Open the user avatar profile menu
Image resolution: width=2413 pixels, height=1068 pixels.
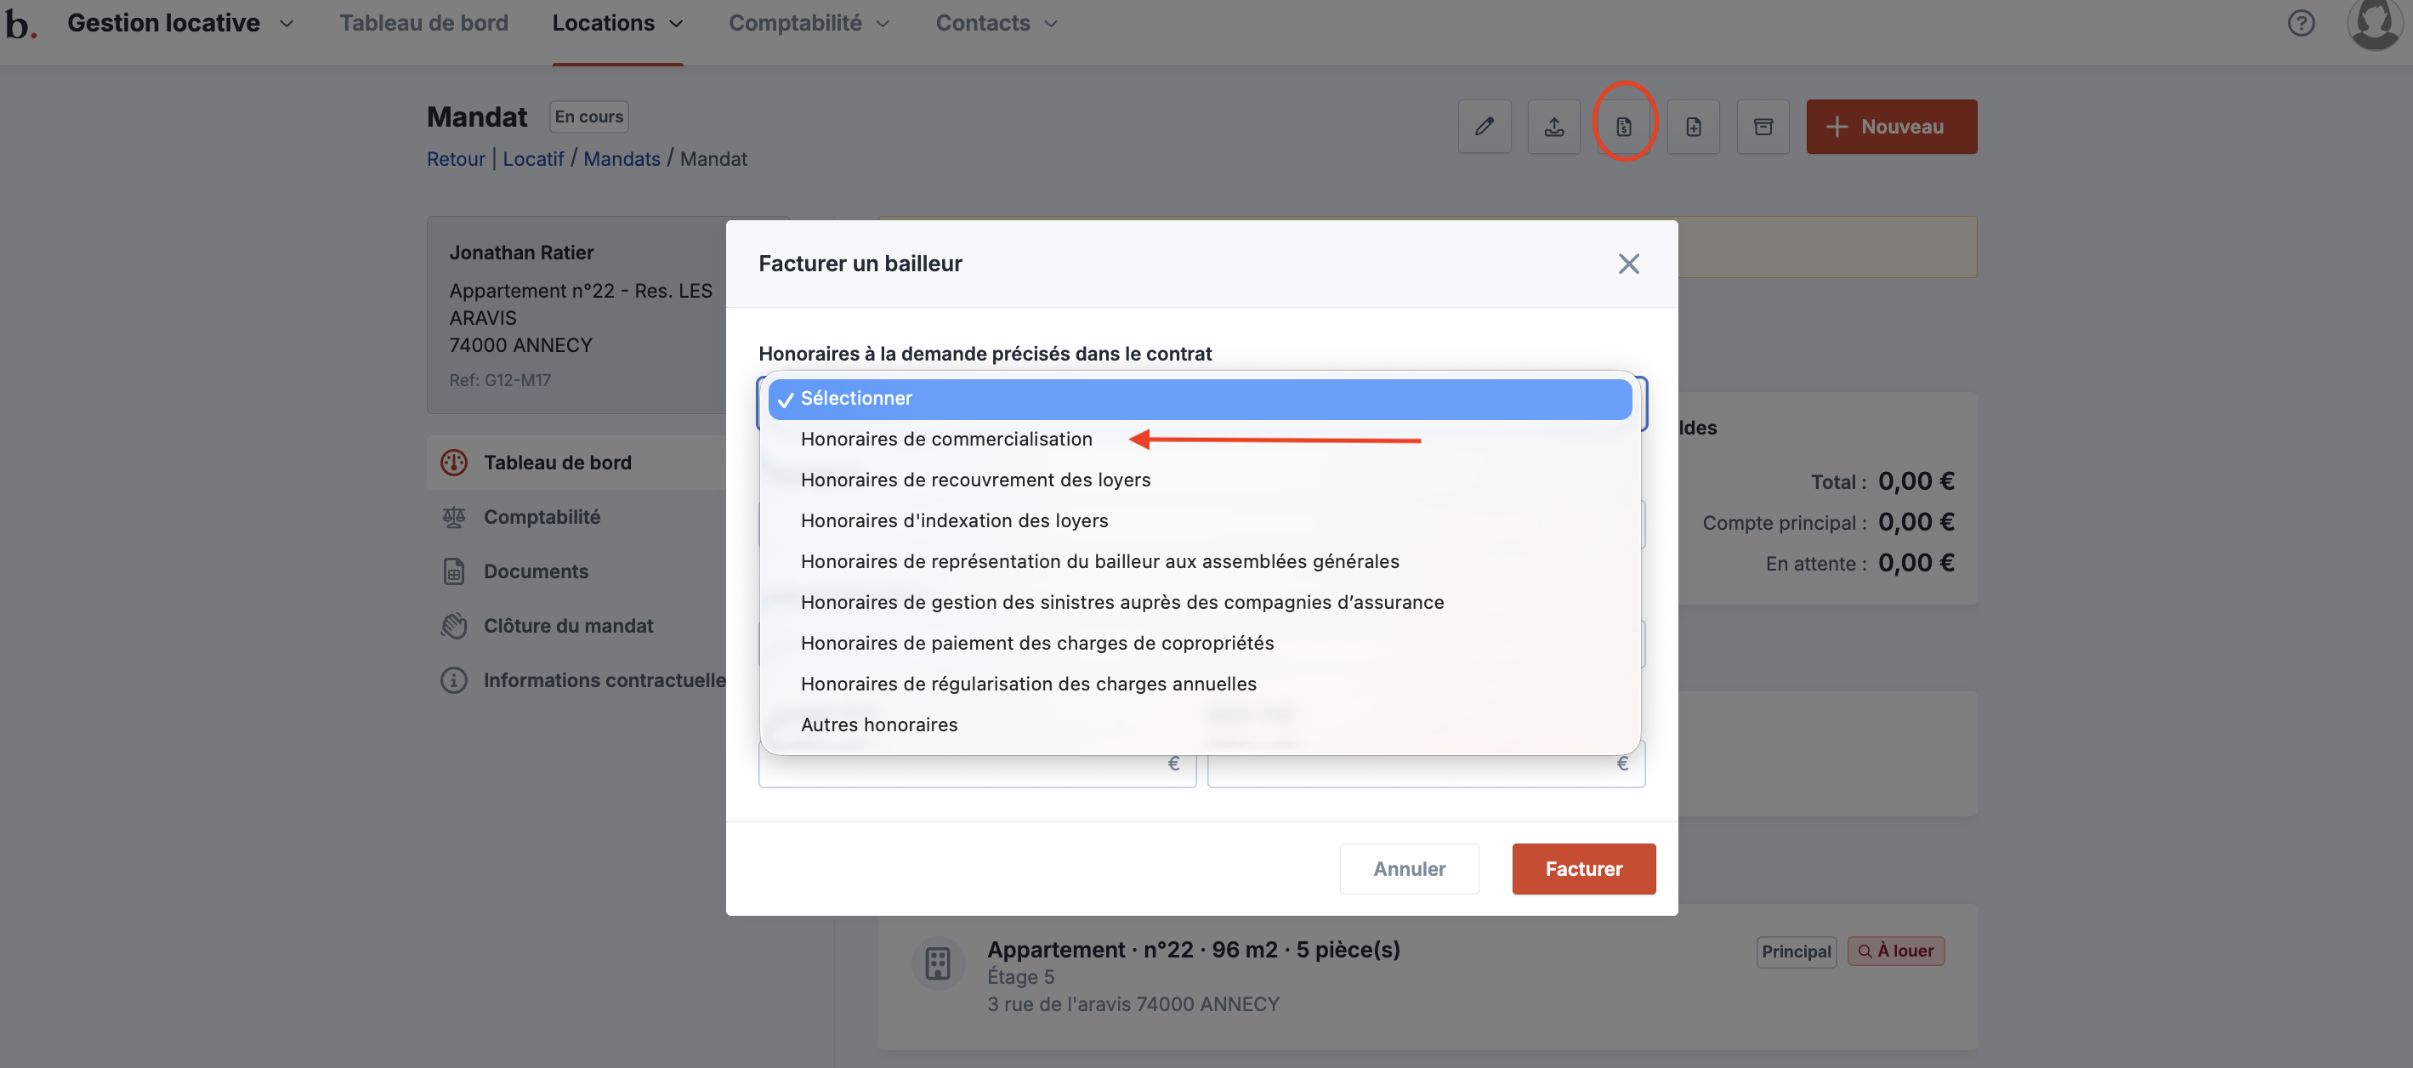pyautogui.click(x=2375, y=24)
